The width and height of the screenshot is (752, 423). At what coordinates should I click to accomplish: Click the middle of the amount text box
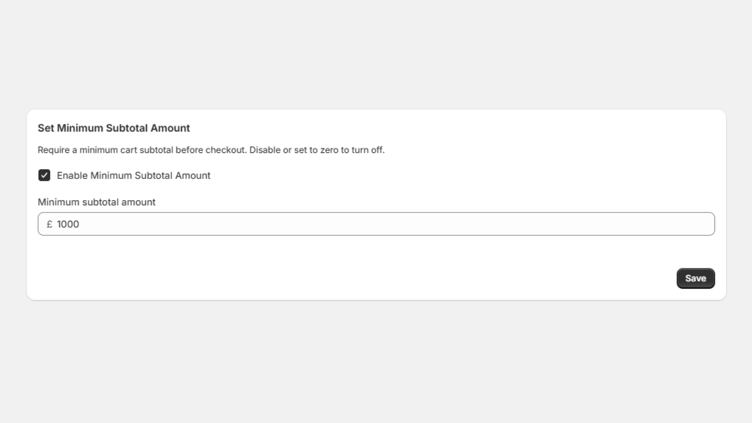[376, 224]
